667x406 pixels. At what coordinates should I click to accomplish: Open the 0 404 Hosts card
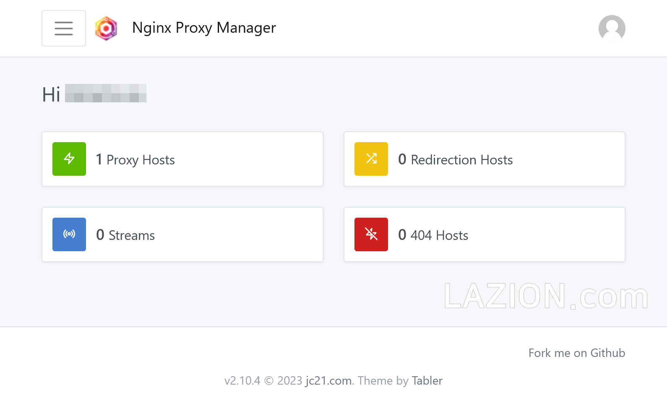[x=485, y=234]
